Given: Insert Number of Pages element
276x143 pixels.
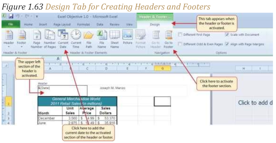Looking at the screenshot, I should click(50, 39).
